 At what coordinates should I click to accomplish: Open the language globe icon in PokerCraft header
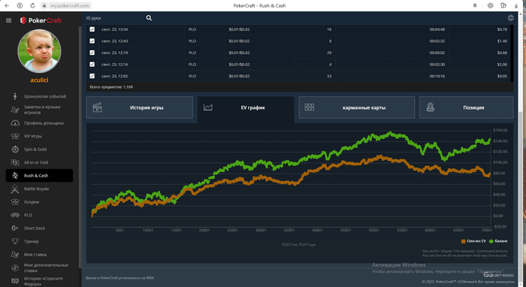pos(510,18)
